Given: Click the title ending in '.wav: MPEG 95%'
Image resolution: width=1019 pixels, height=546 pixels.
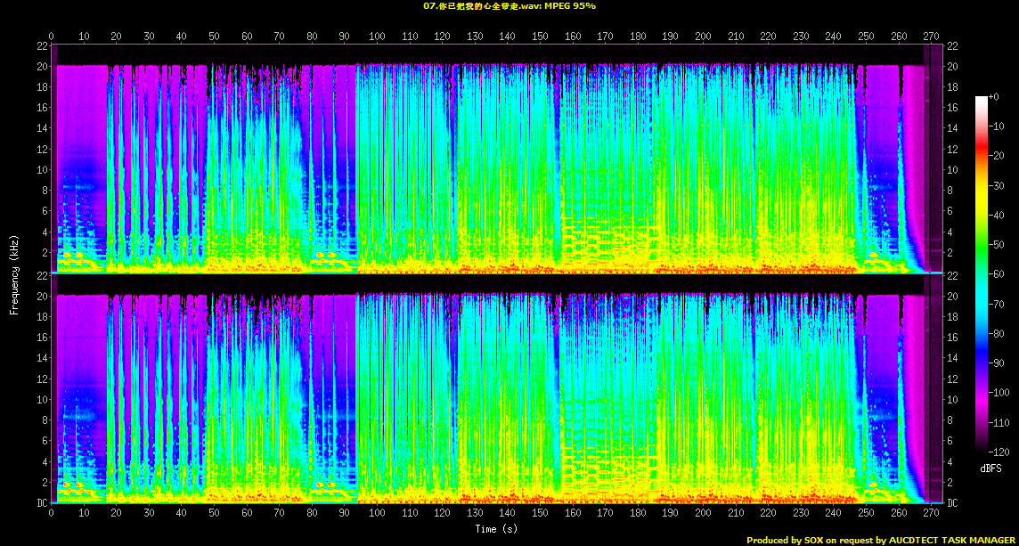Looking at the screenshot, I should pyautogui.click(x=509, y=6).
